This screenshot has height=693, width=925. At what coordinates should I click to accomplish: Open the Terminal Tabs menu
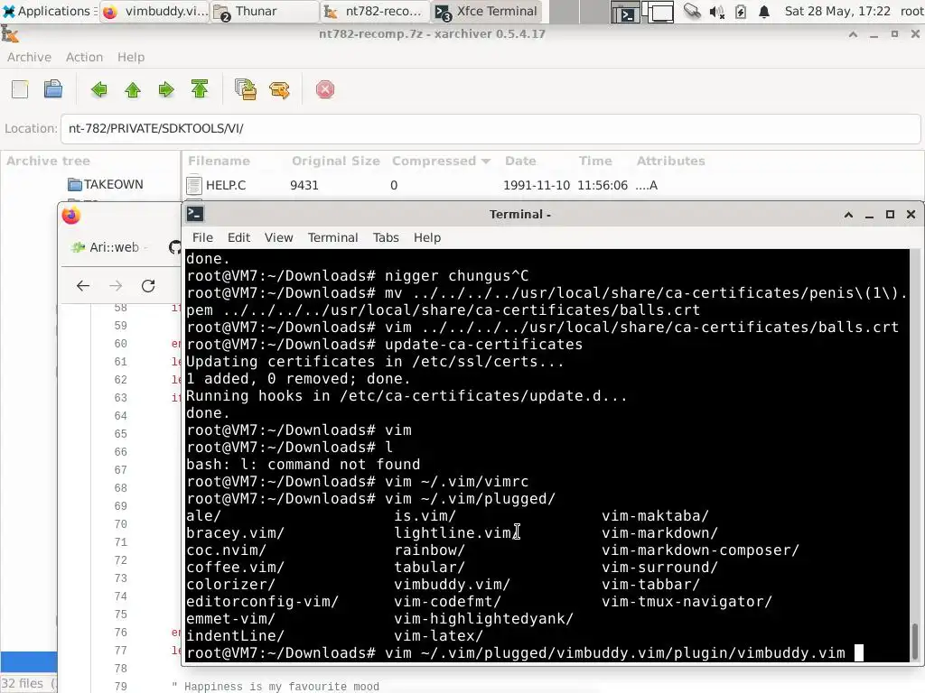(386, 237)
